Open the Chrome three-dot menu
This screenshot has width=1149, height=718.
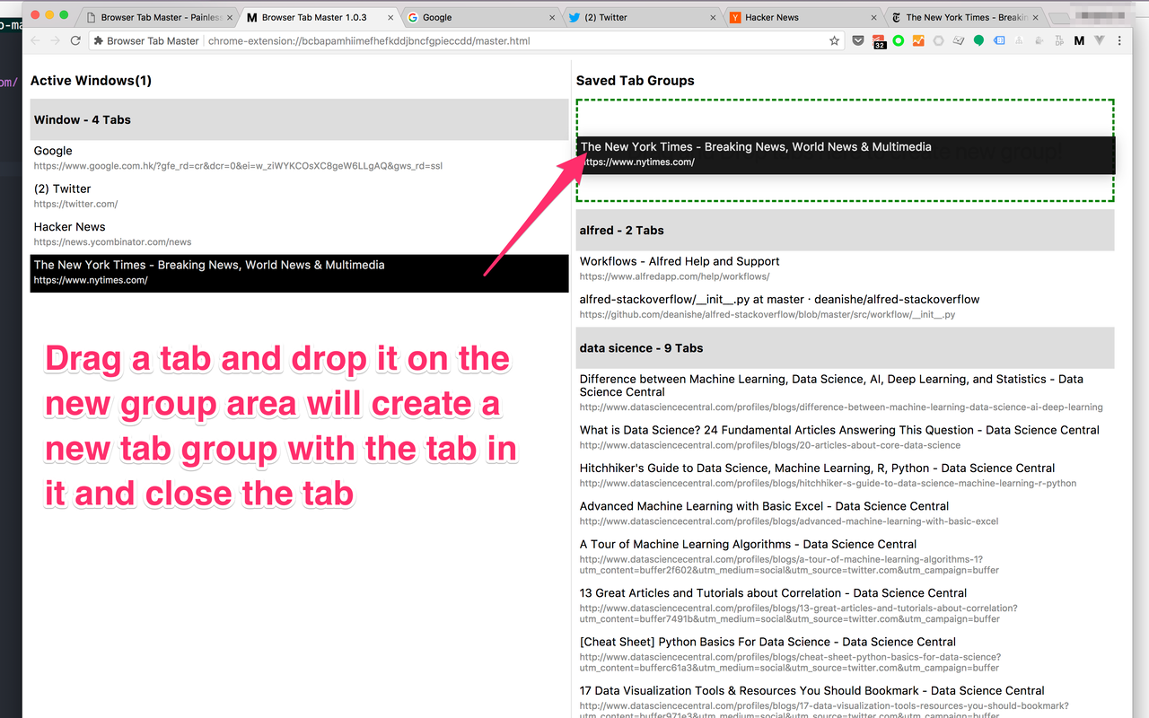click(x=1119, y=40)
